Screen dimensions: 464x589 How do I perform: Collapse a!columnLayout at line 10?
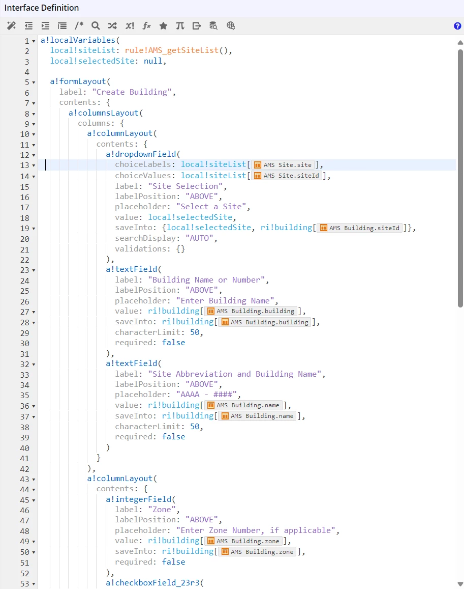click(34, 134)
